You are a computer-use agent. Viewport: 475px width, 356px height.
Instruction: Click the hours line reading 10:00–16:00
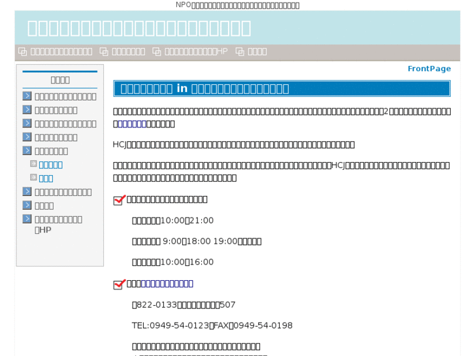coord(172,262)
